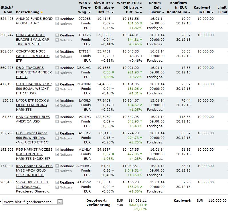
Task: Sort by Akt. Kurs column arrow
Action: (x=112, y=3)
